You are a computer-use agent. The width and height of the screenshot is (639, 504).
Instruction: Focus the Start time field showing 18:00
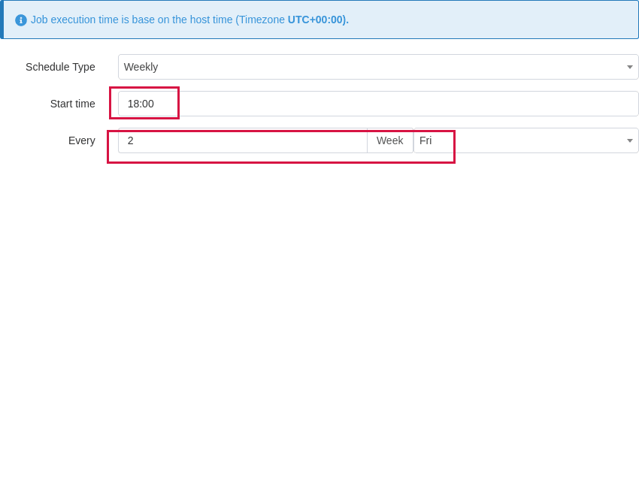coord(378,104)
